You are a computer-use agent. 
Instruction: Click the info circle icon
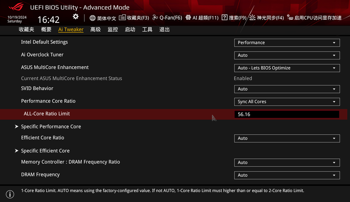tap(10, 194)
